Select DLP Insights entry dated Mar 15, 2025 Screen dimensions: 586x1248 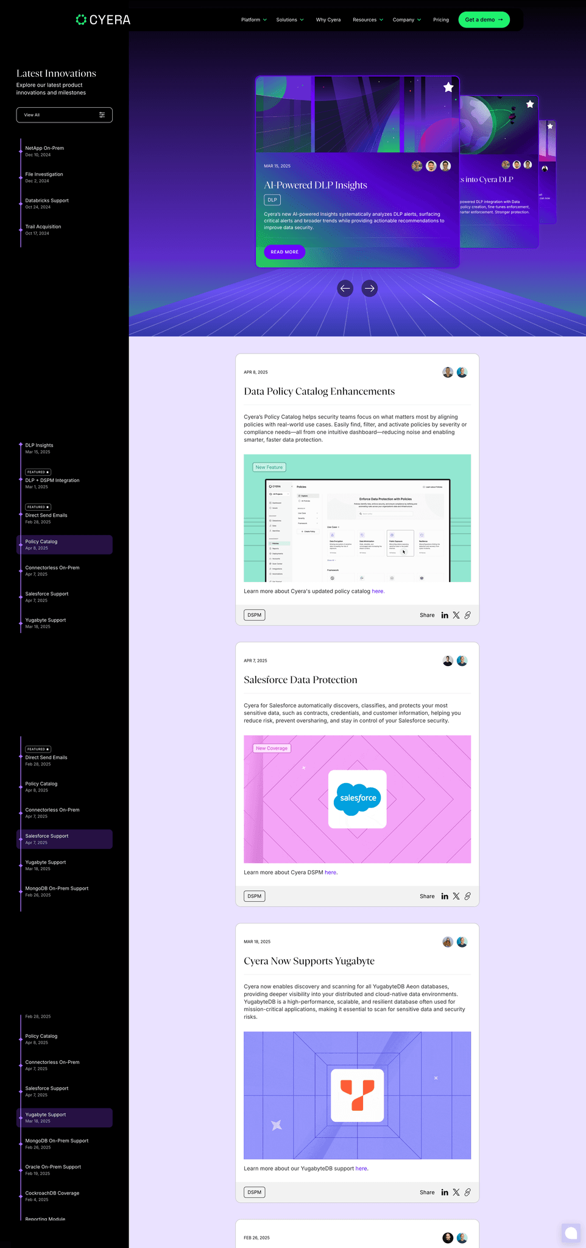tap(39, 448)
